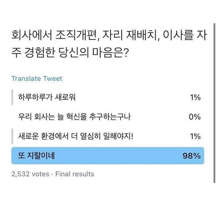Click the vertical scrollbar on the right edge
This screenshot has height=217, width=217.
point(214,103)
